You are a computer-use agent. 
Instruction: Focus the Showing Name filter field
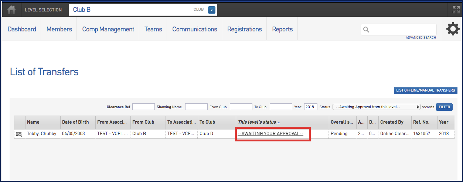pyautogui.click(x=196, y=107)
